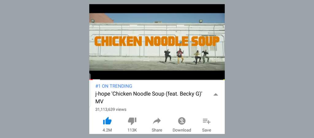Image resolution: width=314 pixels, height=138 pixels.
Task: Click the yellow marker at progress bar end
Action: click(224, 79)
